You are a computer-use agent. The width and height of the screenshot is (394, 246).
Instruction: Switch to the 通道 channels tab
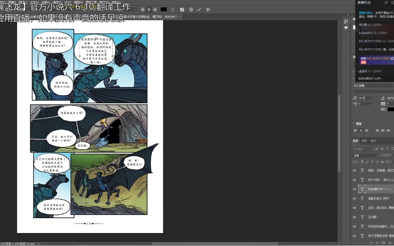[364, 141]
